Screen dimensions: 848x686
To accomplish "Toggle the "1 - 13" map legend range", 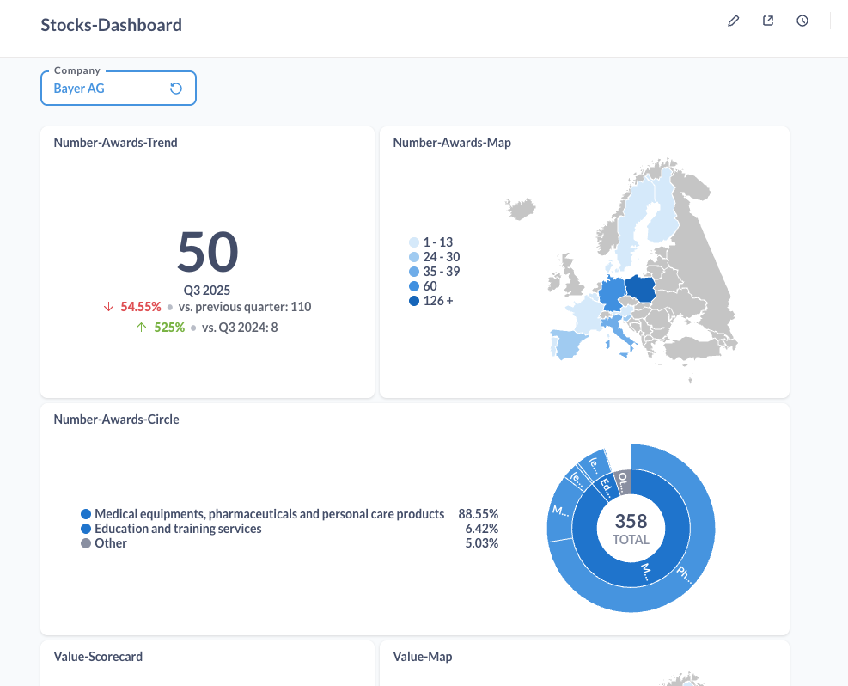I will pos(415,242).
